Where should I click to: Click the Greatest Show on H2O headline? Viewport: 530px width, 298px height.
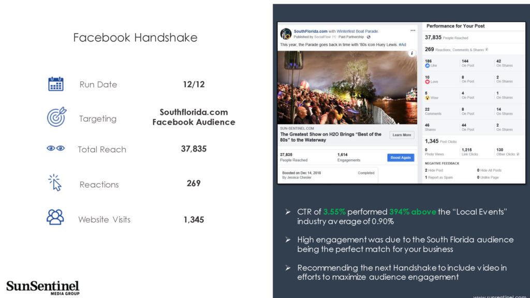point(331,137)
